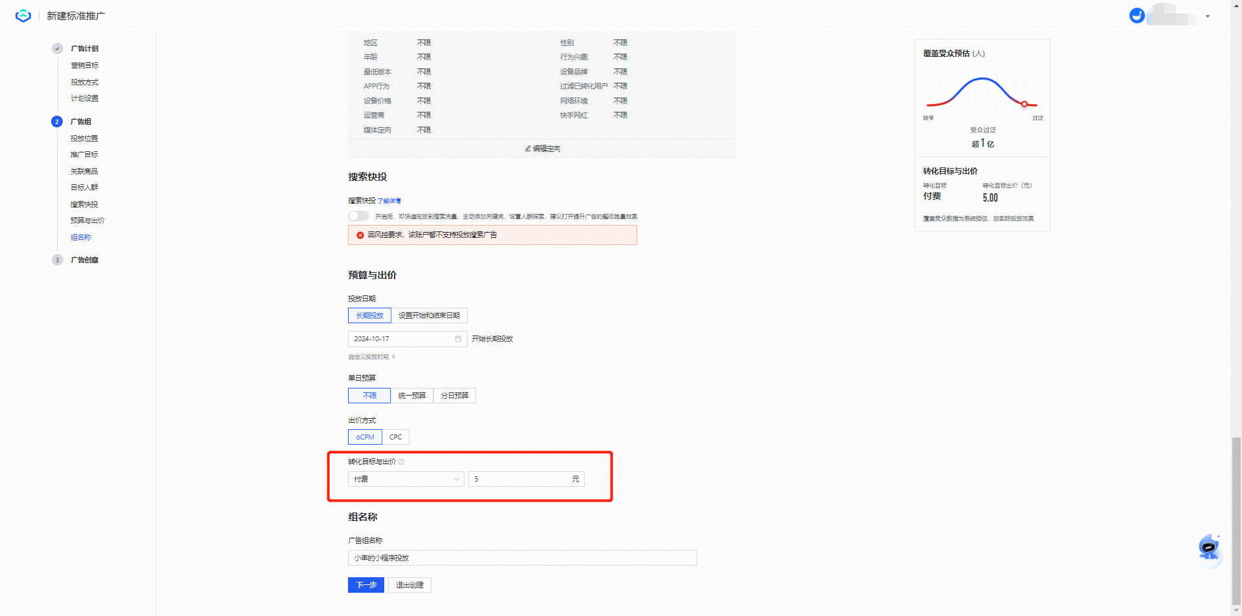Expand 自定义投放时段 chevron

click(x=393, y=357)
